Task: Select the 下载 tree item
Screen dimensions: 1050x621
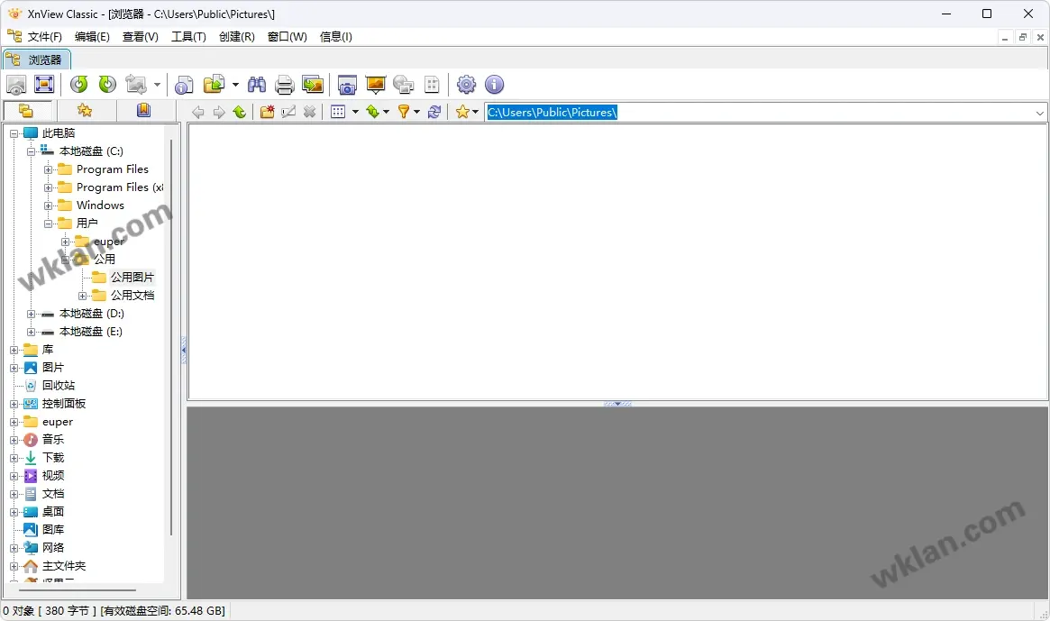Action: pos(53,458)
